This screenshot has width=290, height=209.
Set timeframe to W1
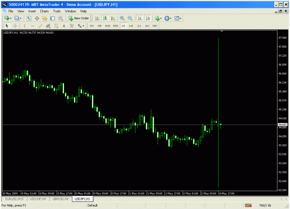pyautogui.click(x=147, y=26)
